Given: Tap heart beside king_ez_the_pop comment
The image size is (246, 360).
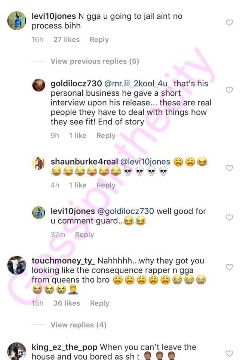Looking at the screenshot, I should point(229,353).
